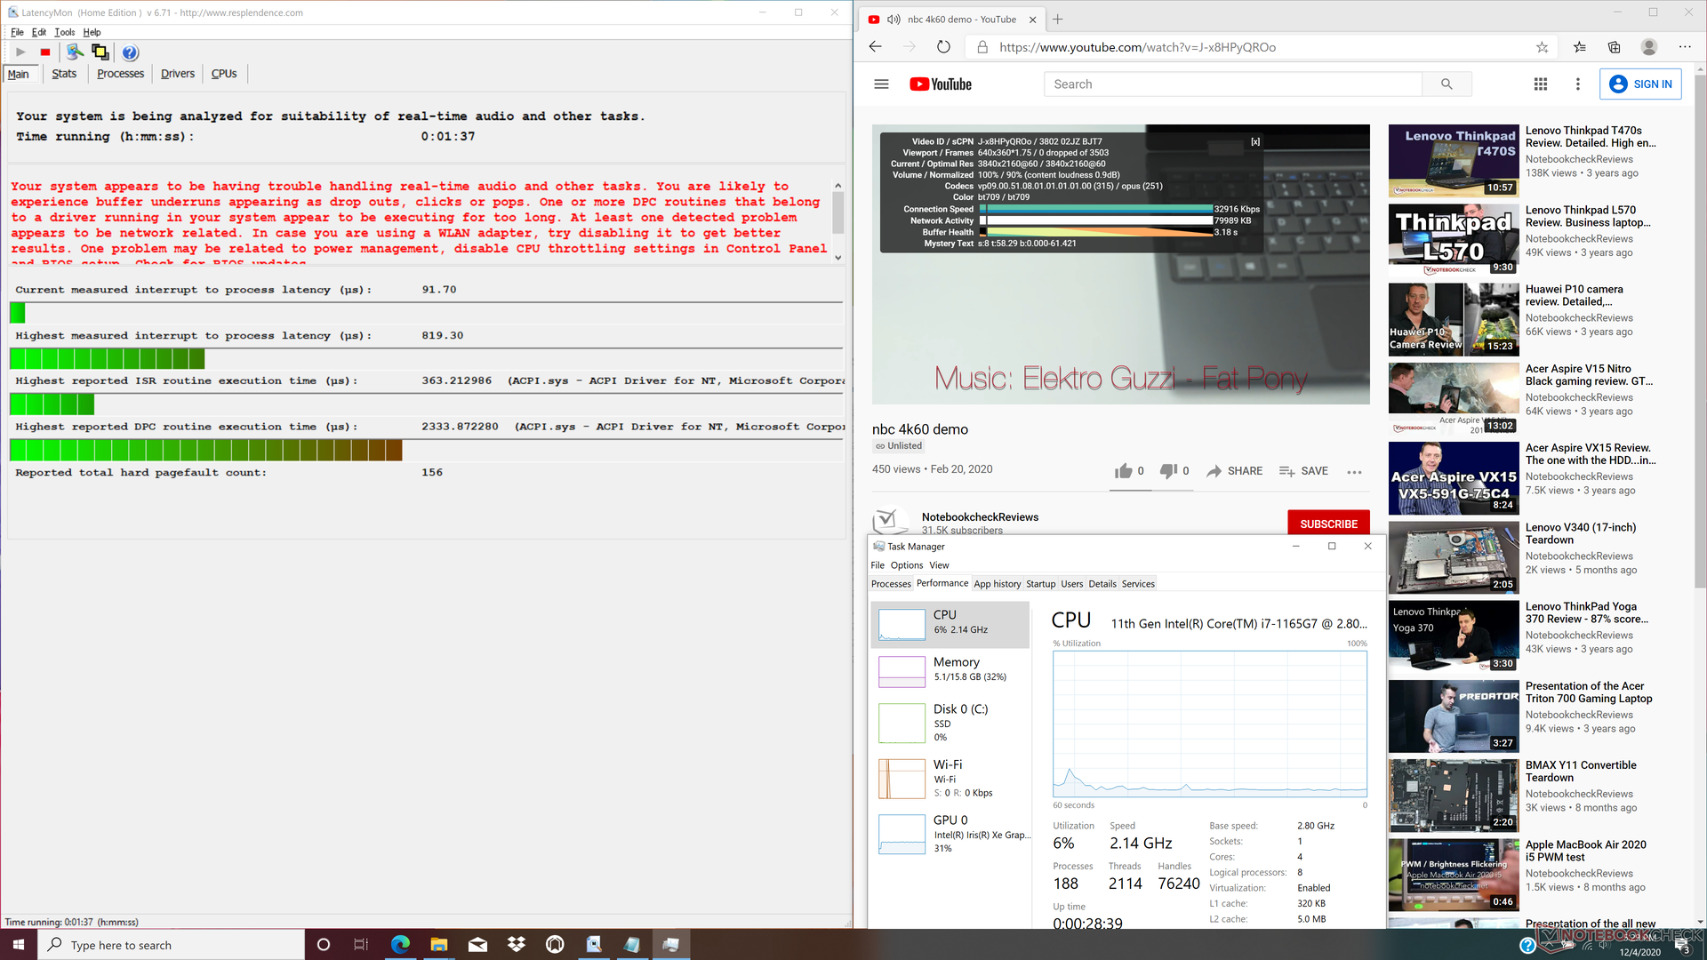
Task: Click the red SUBSCRIBE button
Action: [1328, 524]
